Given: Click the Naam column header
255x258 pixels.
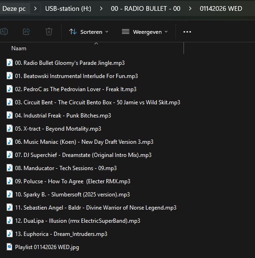Looking at the screenshot, I should click(x=19, y=48).
